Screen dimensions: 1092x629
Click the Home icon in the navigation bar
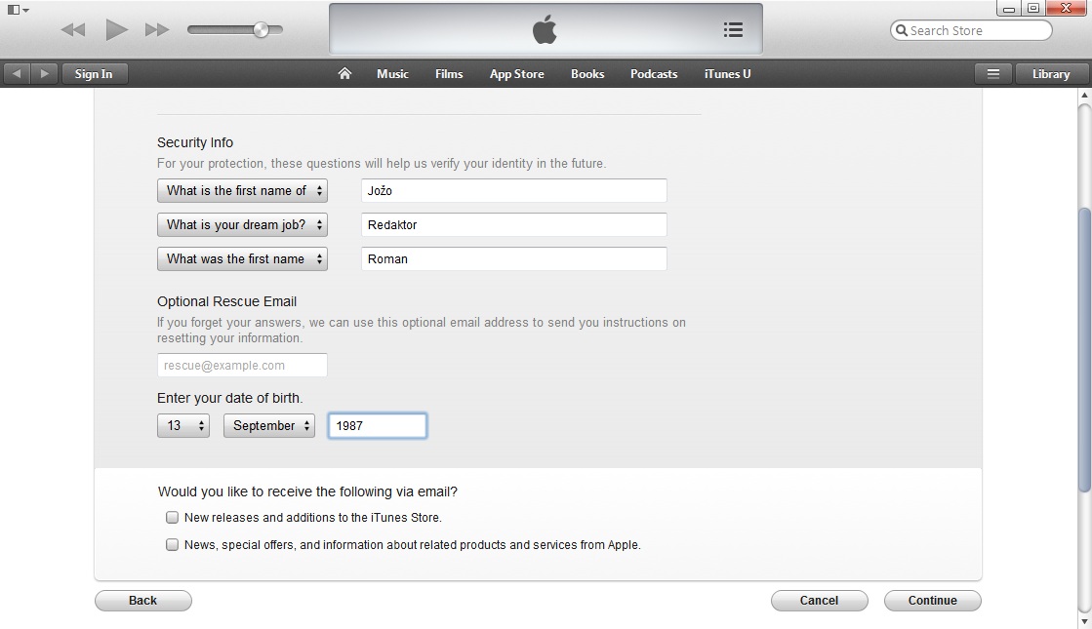coord(344,73)
